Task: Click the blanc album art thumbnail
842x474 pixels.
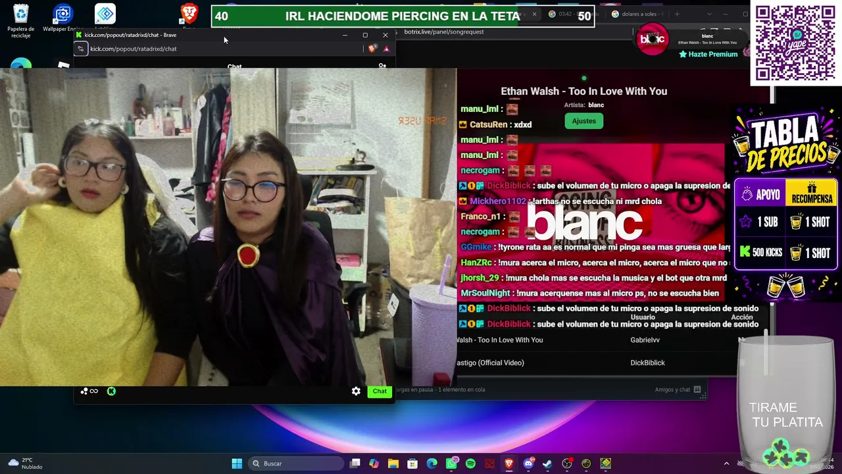Action: point(653,39)
